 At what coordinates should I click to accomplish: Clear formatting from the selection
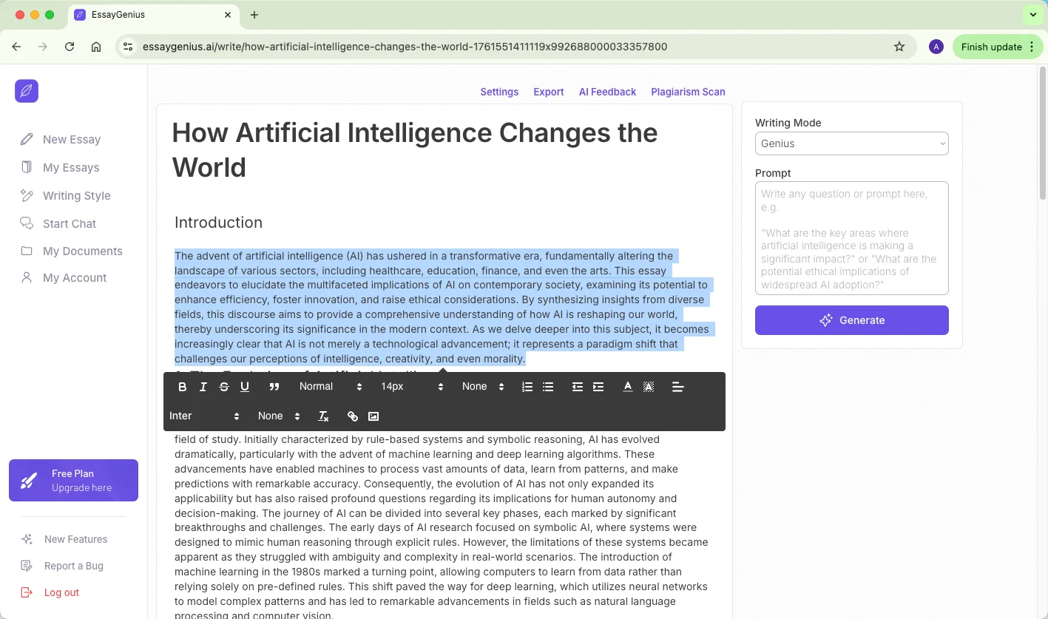(323, 416)
